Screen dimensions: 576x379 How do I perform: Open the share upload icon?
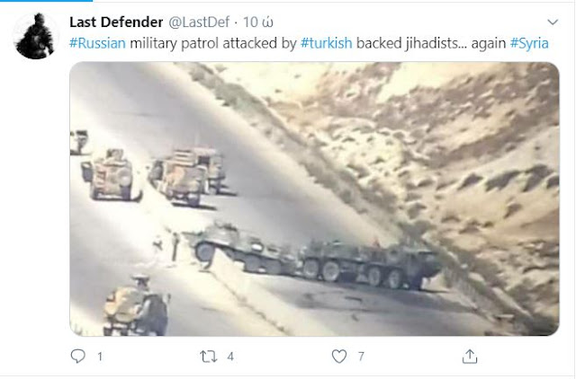point(470,357)
